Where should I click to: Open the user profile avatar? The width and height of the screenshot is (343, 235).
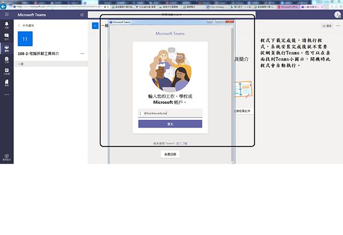336,14
